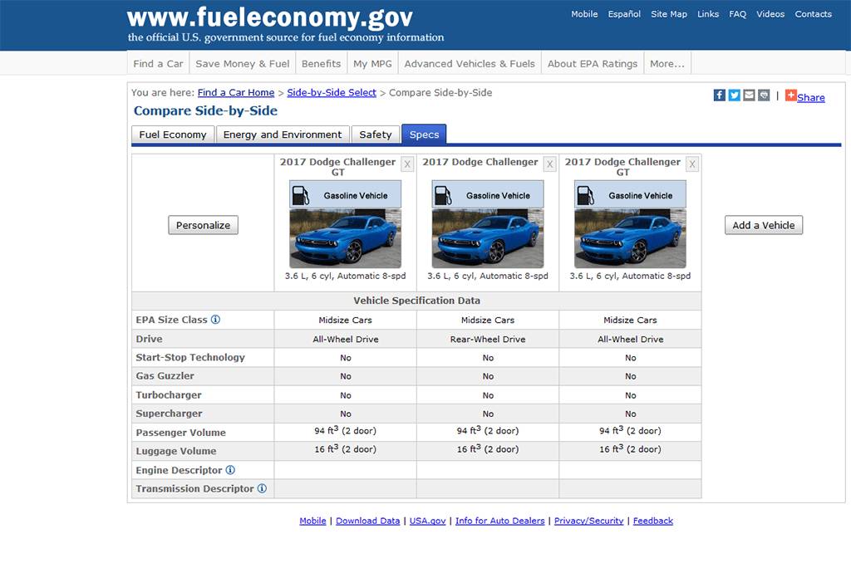851x568 pixels.
Task: Click www.fueleconomy.gov site logo
Action: tap(270, 18)
